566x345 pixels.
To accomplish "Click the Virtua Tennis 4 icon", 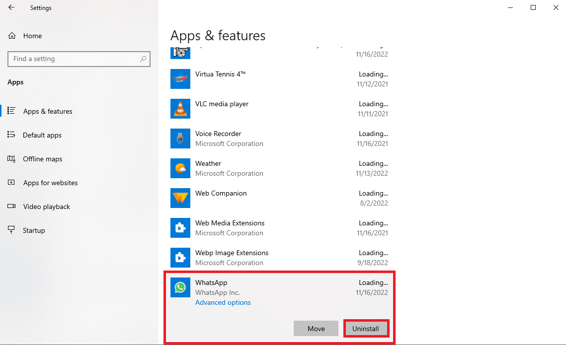I will coord(180,79).
